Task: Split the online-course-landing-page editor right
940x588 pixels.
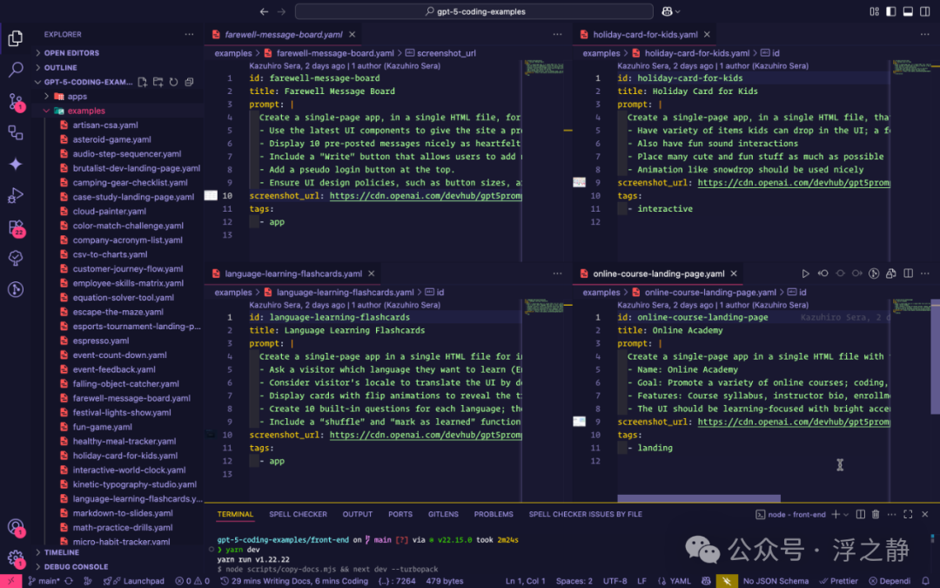Action: click(908, 274)
